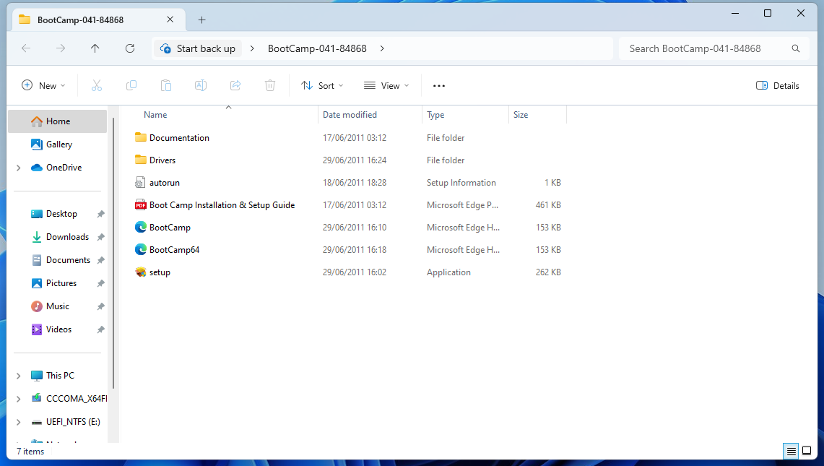Click the Setup Information type cell
824x466 pixels.
(461, 183)
